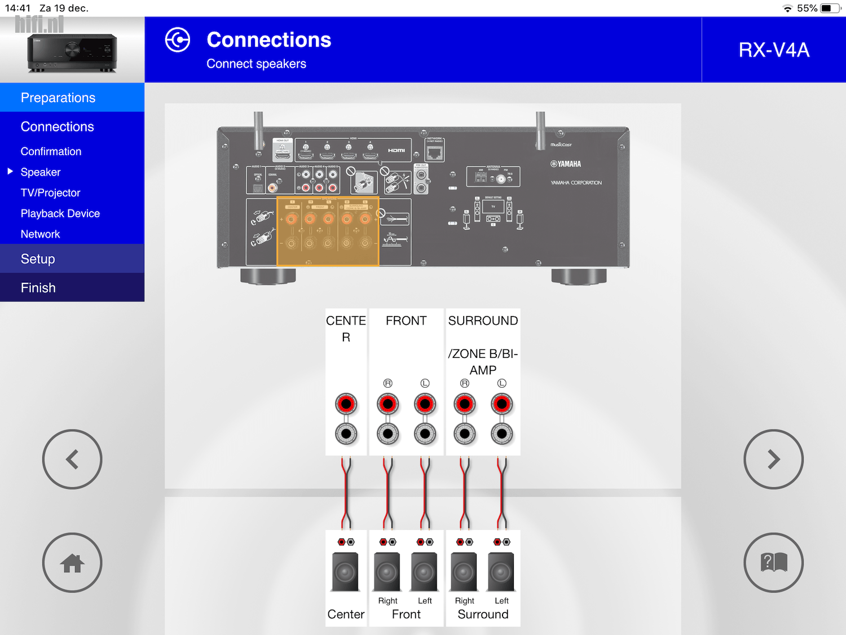This screenshot has width=846, height=635.
Task: Tap the receiver product thumbnail image
Action: (72, 54)
